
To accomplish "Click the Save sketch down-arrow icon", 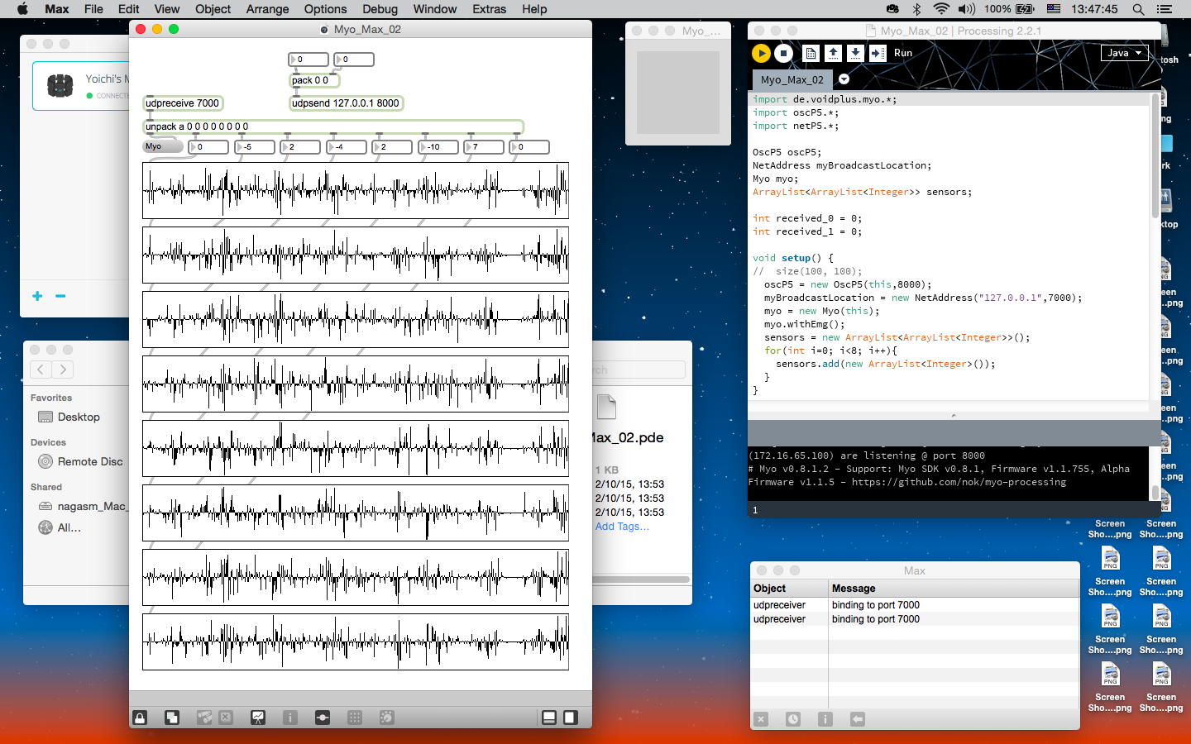I will click(x=855, y=53).
